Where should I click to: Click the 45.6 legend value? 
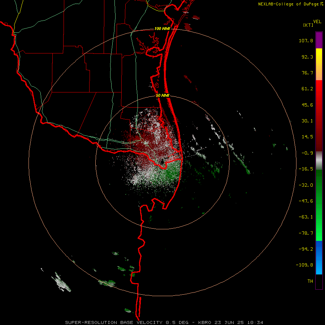(x=307, y=105)
